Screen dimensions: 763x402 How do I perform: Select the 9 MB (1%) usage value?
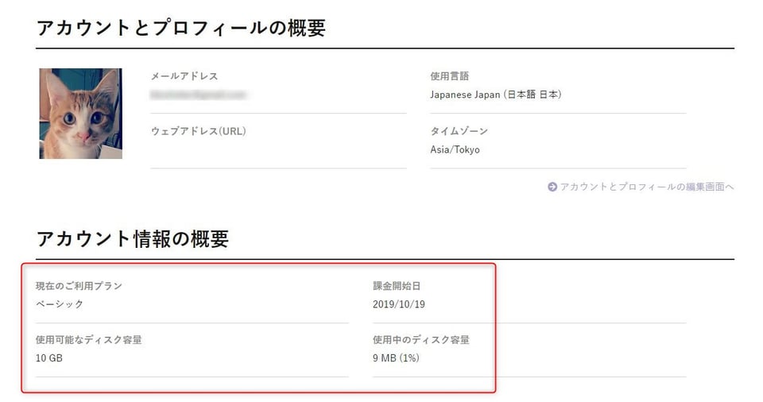tap(396, 358)
